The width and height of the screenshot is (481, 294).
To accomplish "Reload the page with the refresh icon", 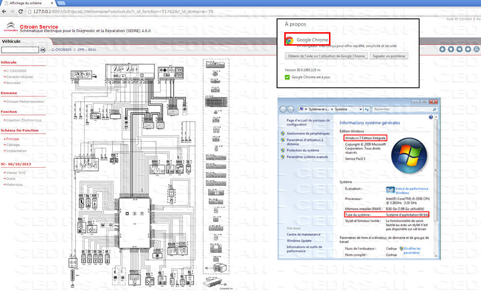I will point(20,12).
